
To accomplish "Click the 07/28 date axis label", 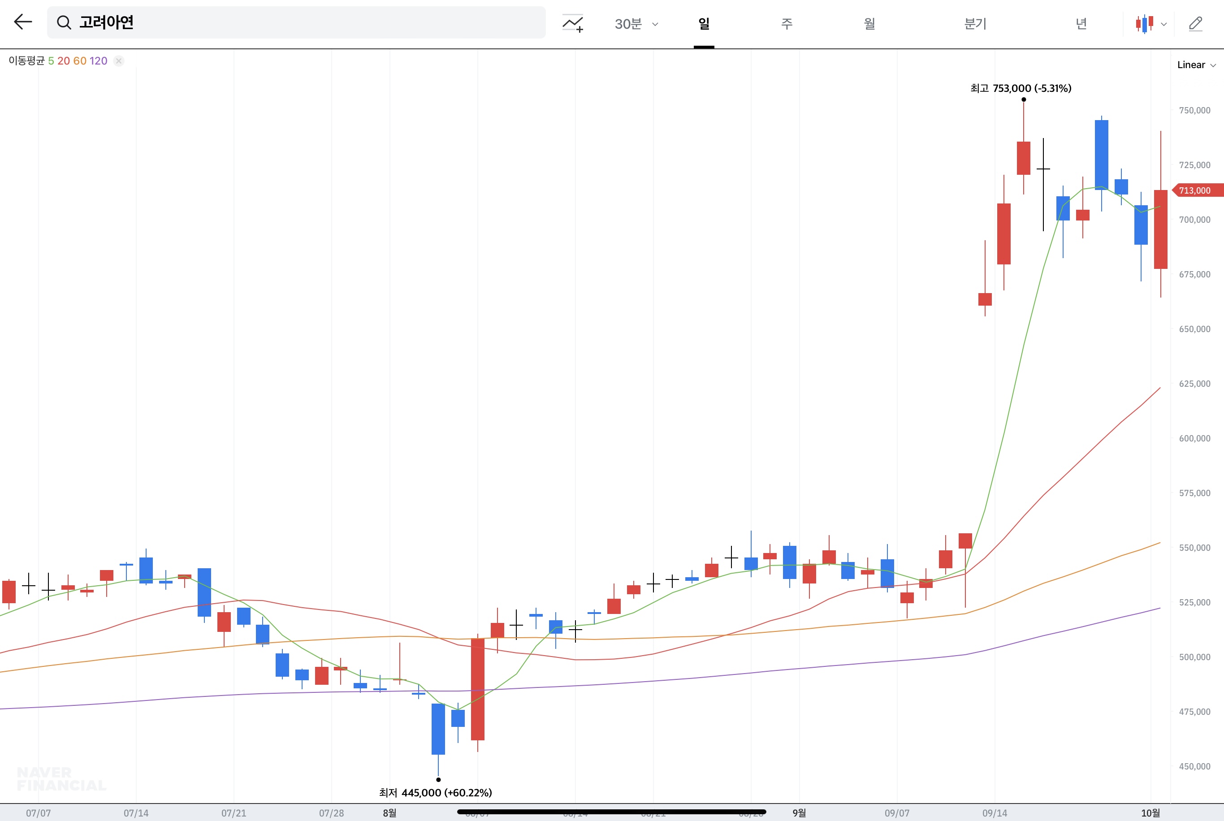I will (331, 813).
